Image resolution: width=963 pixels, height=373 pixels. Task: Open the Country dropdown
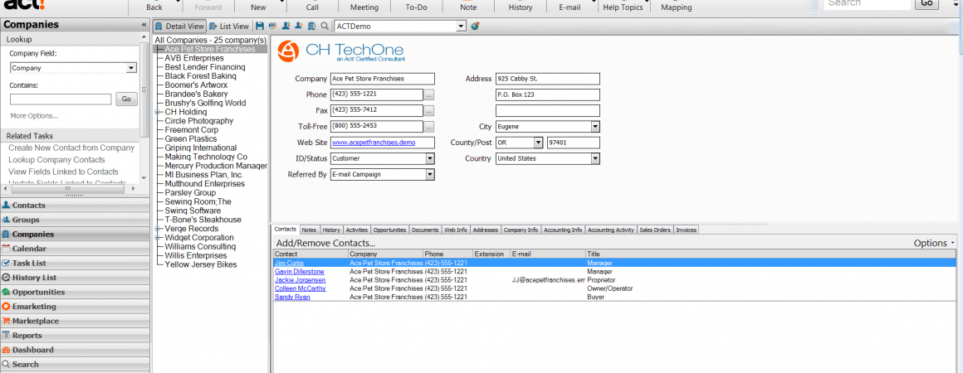[595, 158]
